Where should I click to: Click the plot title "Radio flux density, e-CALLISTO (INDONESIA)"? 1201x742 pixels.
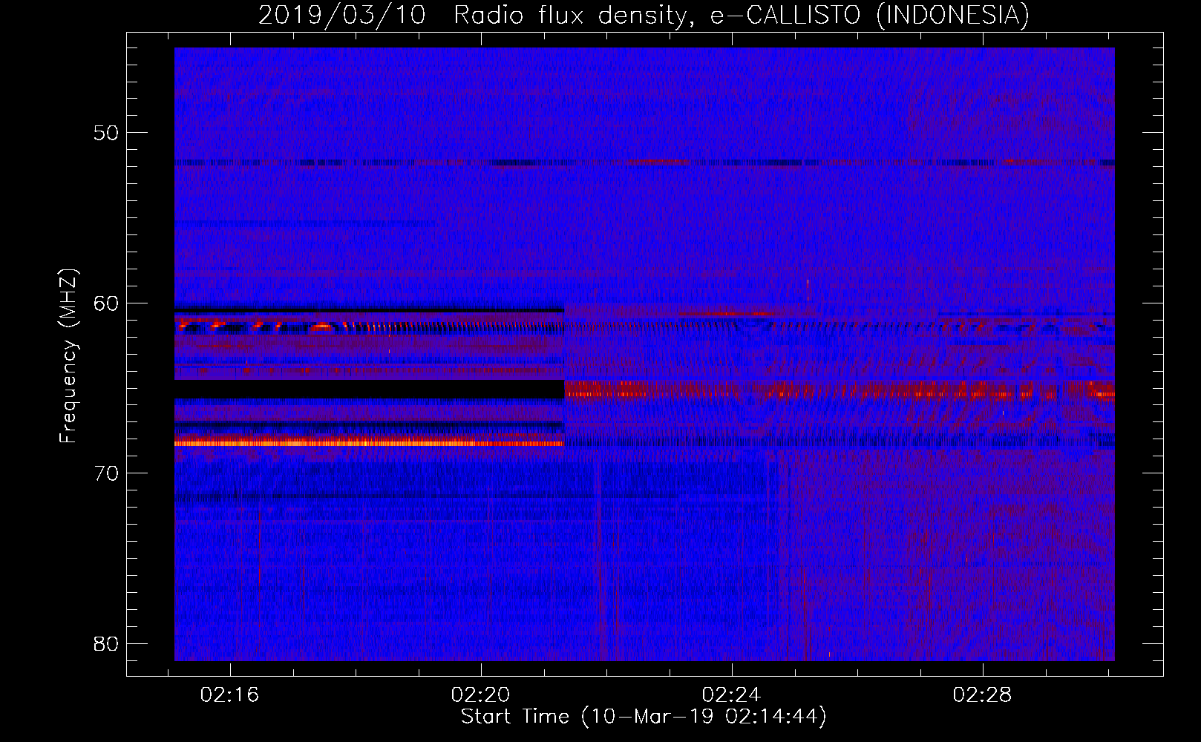click(x=741, y=16)
